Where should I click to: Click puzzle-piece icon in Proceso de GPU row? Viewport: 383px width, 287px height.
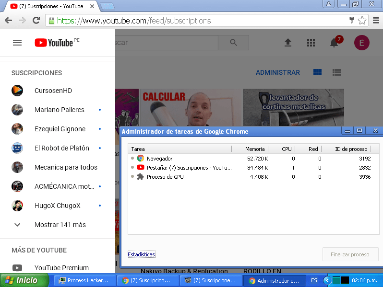point(141,176)
